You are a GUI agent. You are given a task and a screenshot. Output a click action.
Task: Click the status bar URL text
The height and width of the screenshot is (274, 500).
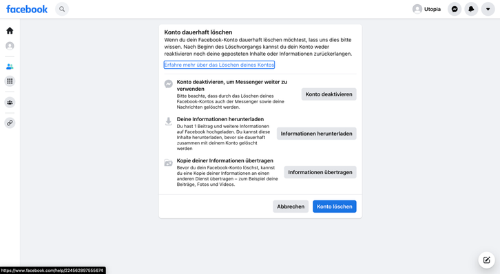point(52,271)
